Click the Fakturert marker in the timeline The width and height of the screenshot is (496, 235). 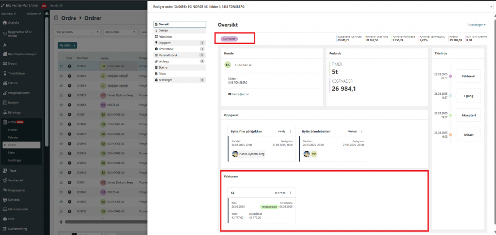click(450, 76)
